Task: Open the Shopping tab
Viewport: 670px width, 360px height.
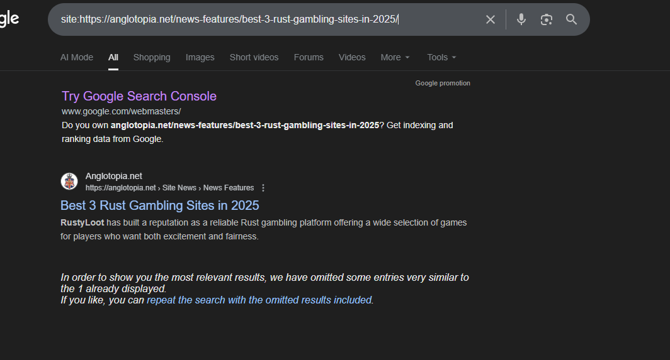Action: coord(152,57)
